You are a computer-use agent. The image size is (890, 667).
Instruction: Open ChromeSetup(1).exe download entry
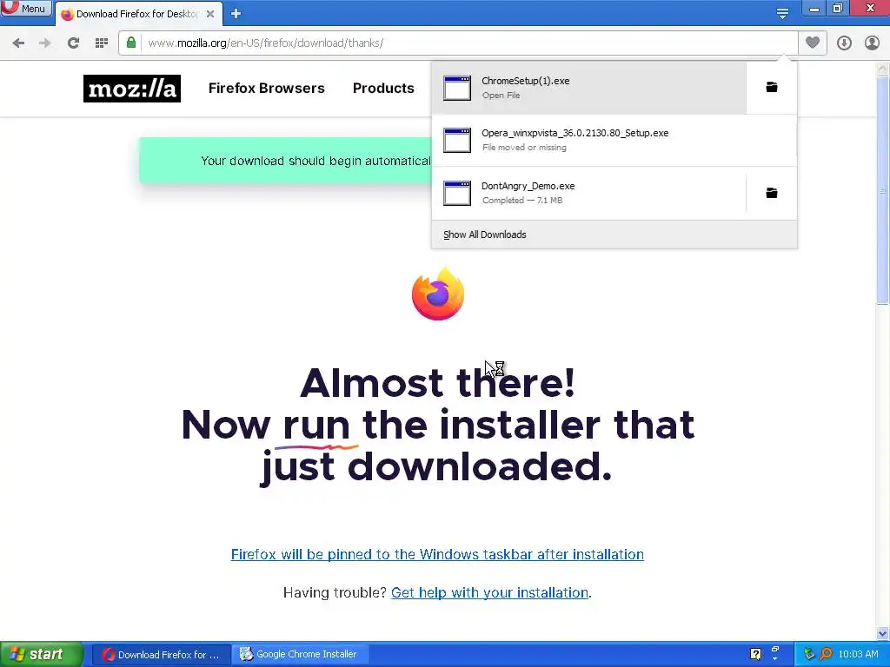point(589,88)
